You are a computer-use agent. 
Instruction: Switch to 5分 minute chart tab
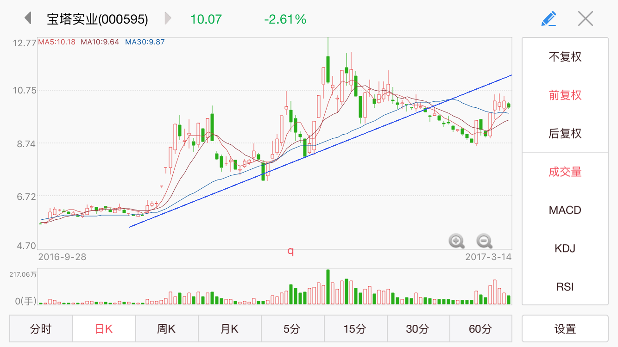tap(293, 329)
